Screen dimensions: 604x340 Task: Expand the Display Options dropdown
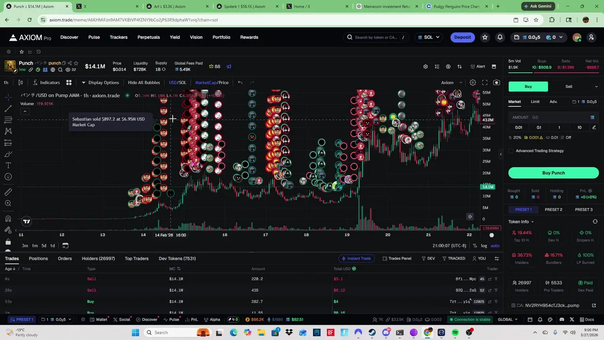[x=100, y=83]
